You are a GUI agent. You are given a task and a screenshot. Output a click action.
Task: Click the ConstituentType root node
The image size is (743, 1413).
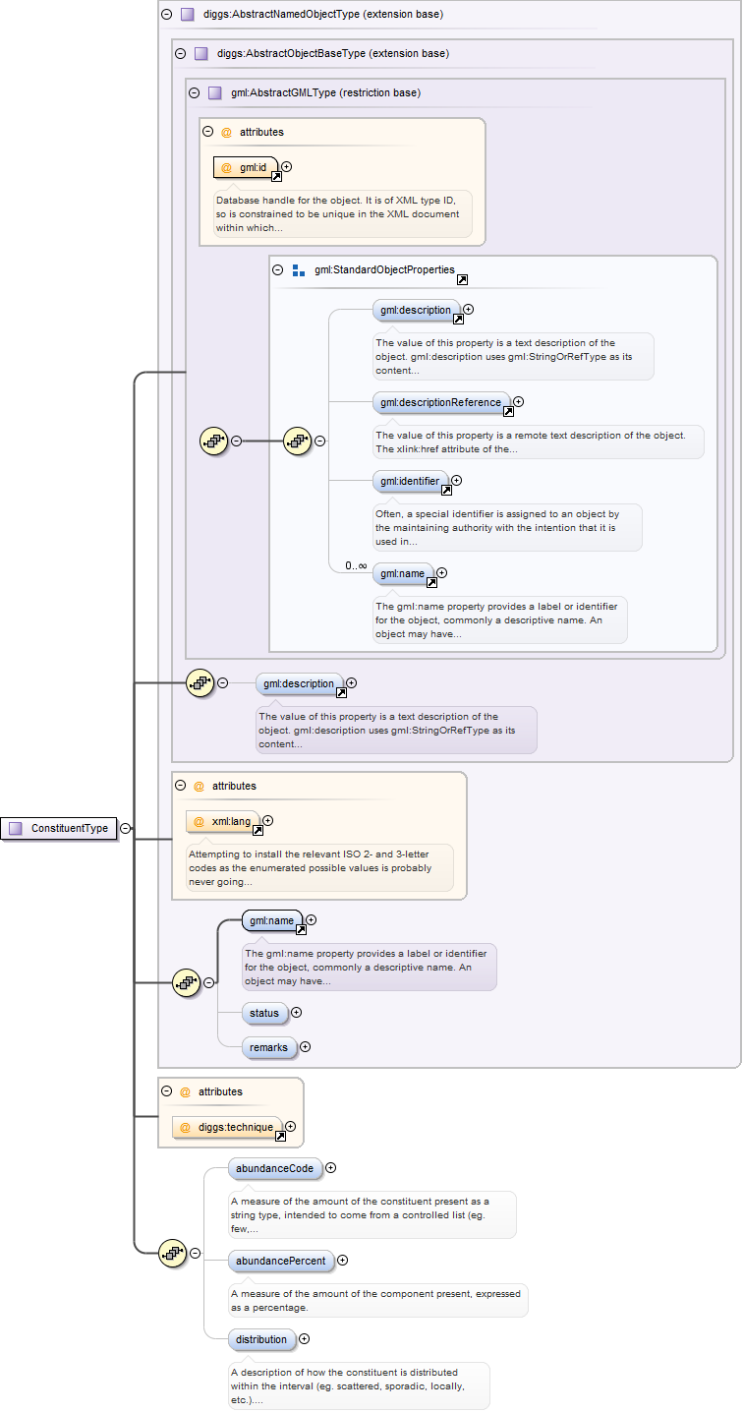point(59,828)
